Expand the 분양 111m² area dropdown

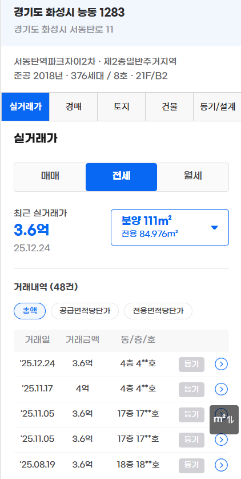[170, 227]
